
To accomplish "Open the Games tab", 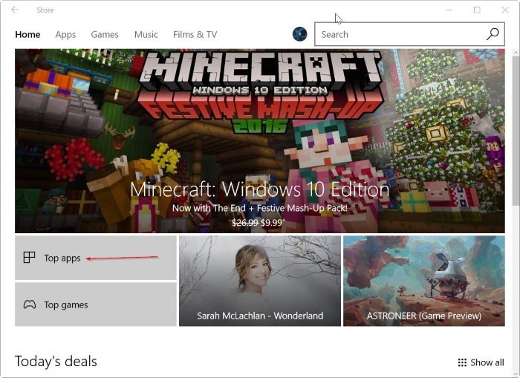I will coord(105,34).
